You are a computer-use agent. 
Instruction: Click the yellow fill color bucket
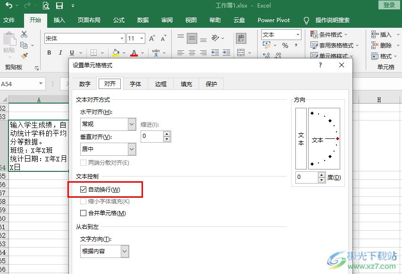[x=116, y=53]
